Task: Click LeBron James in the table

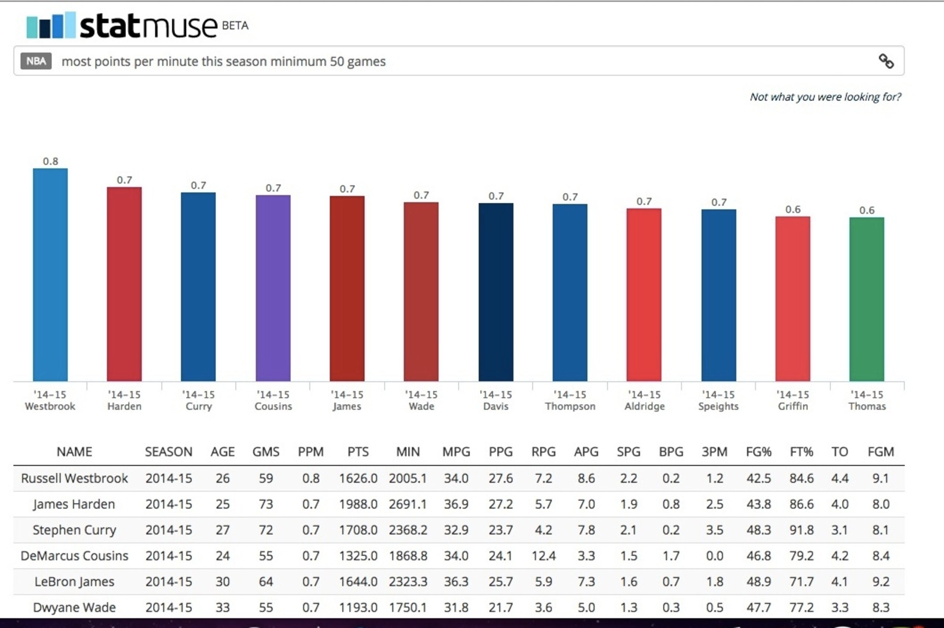Action: click(x=74, y=582)
